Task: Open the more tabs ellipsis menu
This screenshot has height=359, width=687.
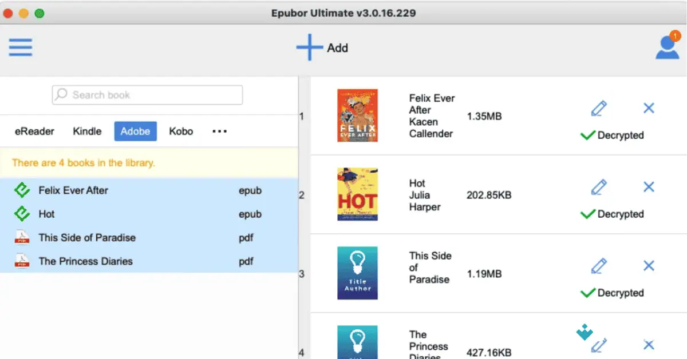Action: [x=219, y=131]
